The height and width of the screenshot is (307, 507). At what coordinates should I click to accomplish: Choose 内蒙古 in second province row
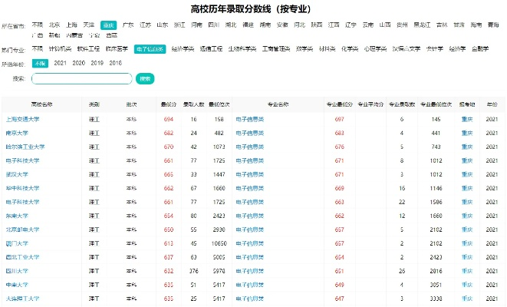pyautogui.click(x=74, y=35)
